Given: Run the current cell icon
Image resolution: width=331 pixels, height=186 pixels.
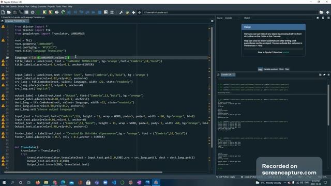Looking at the screenshot, I should (x=44, y=12).
